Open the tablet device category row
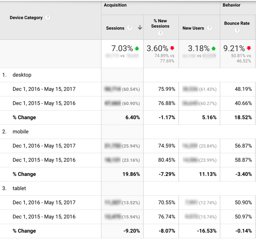Viewport: 256px width, 240px height. point(19,188)
